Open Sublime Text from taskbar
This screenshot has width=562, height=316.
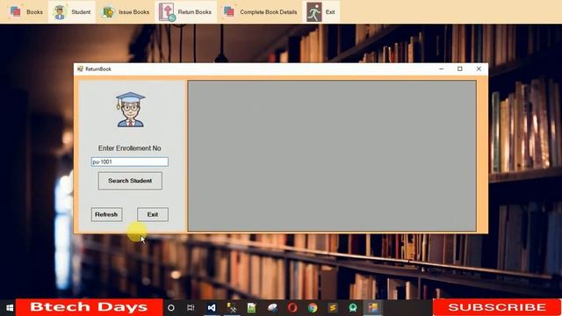point(333,308)
